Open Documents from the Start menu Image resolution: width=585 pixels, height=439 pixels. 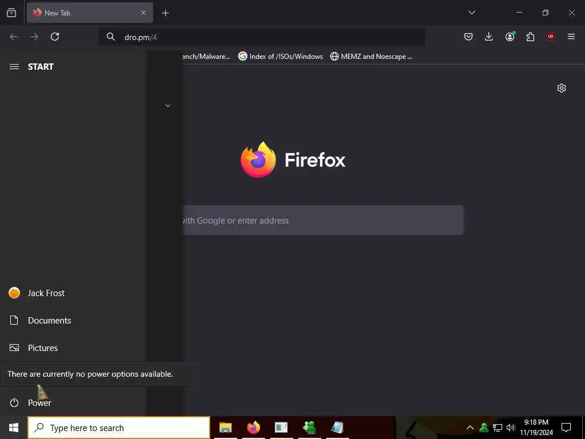(73, 320)
